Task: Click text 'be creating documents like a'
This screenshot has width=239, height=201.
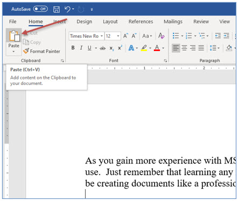Action: 142,184
